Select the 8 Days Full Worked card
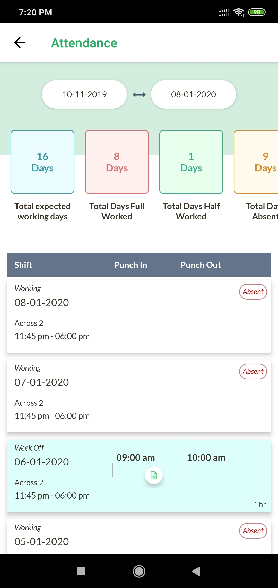 click(x=117, y=162)
